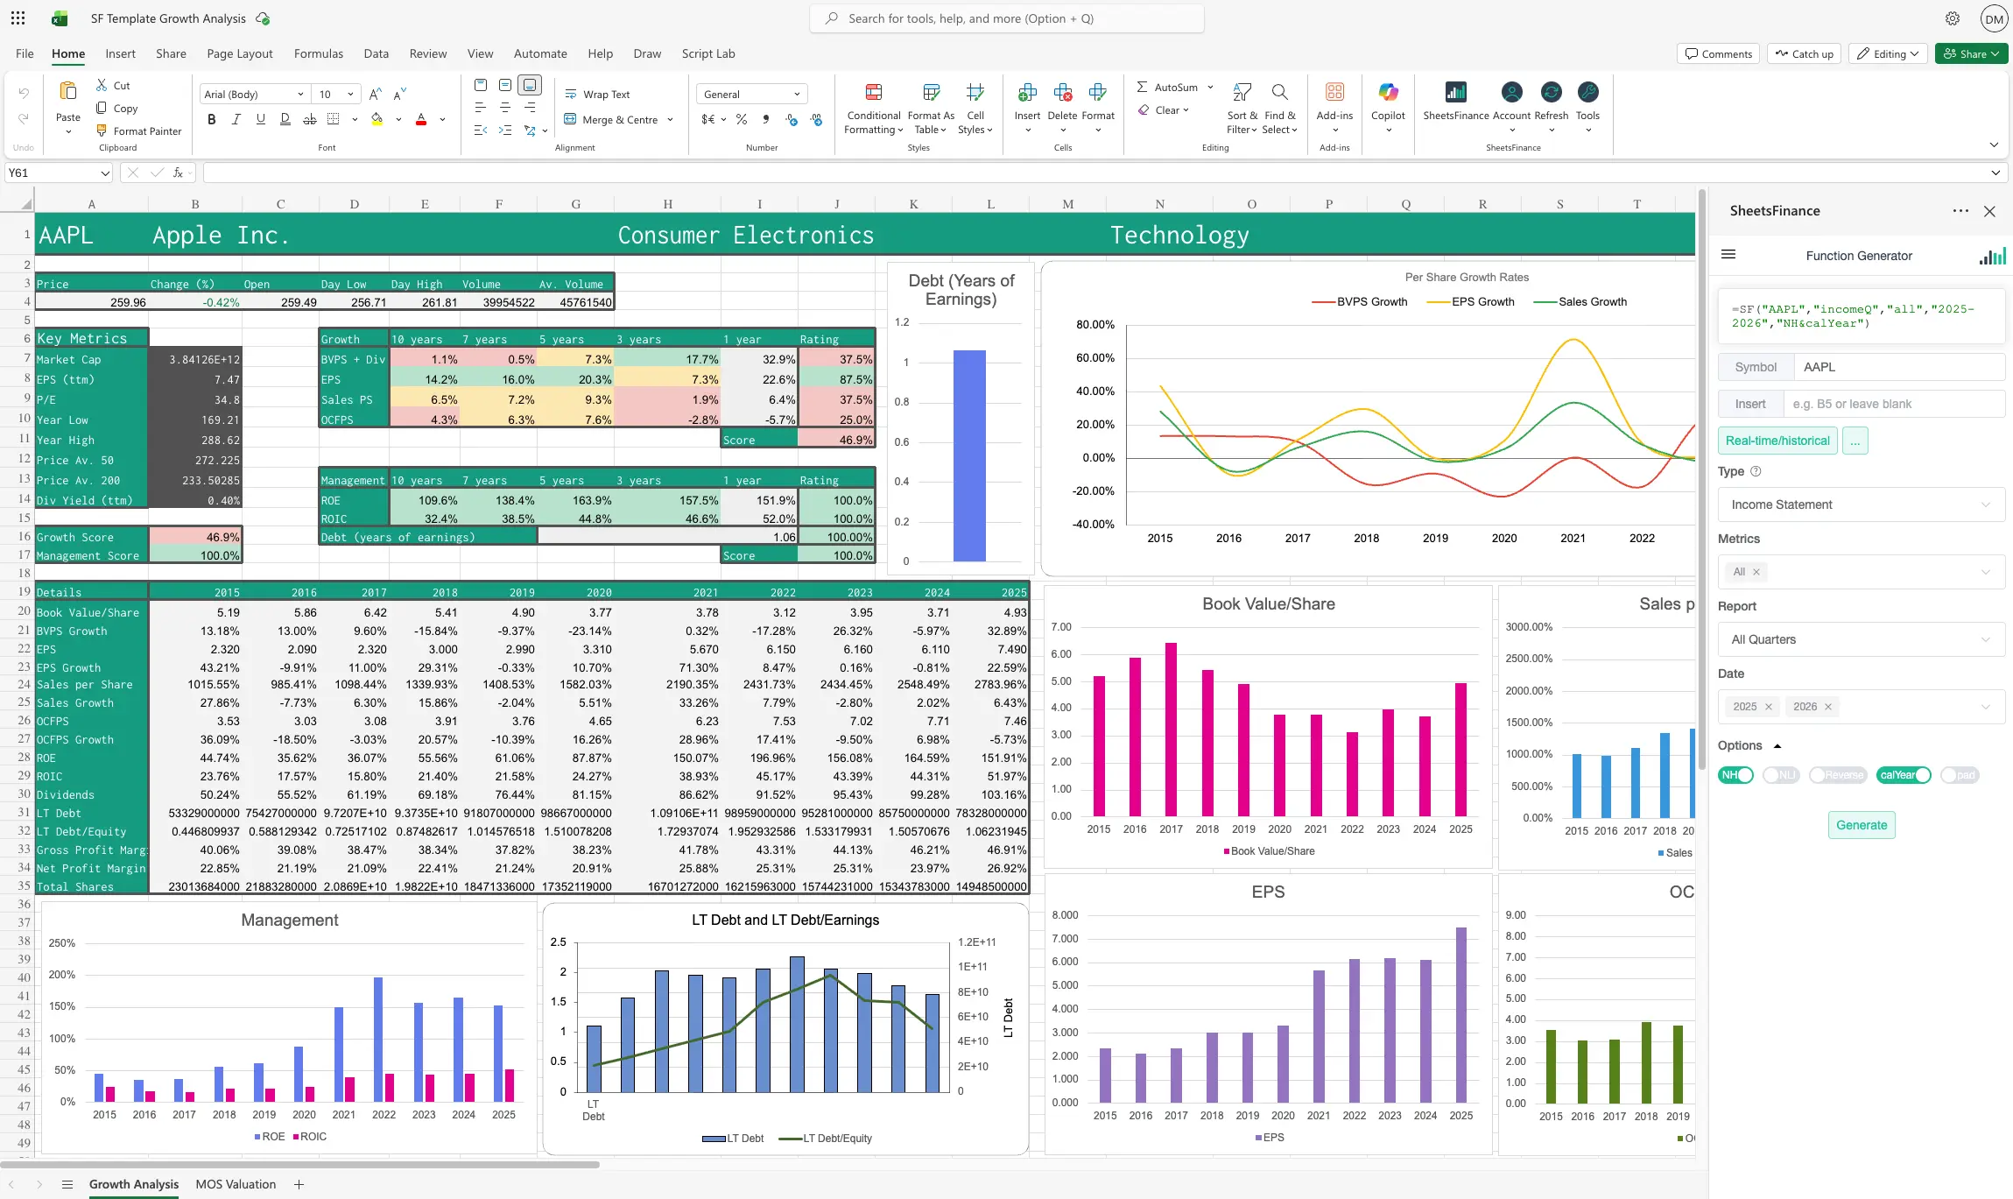Enable the Reverse option toggle
2013x1199 pixels.
point(1838,775)
